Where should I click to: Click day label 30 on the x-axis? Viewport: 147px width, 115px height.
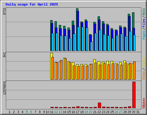click(134, 112)
